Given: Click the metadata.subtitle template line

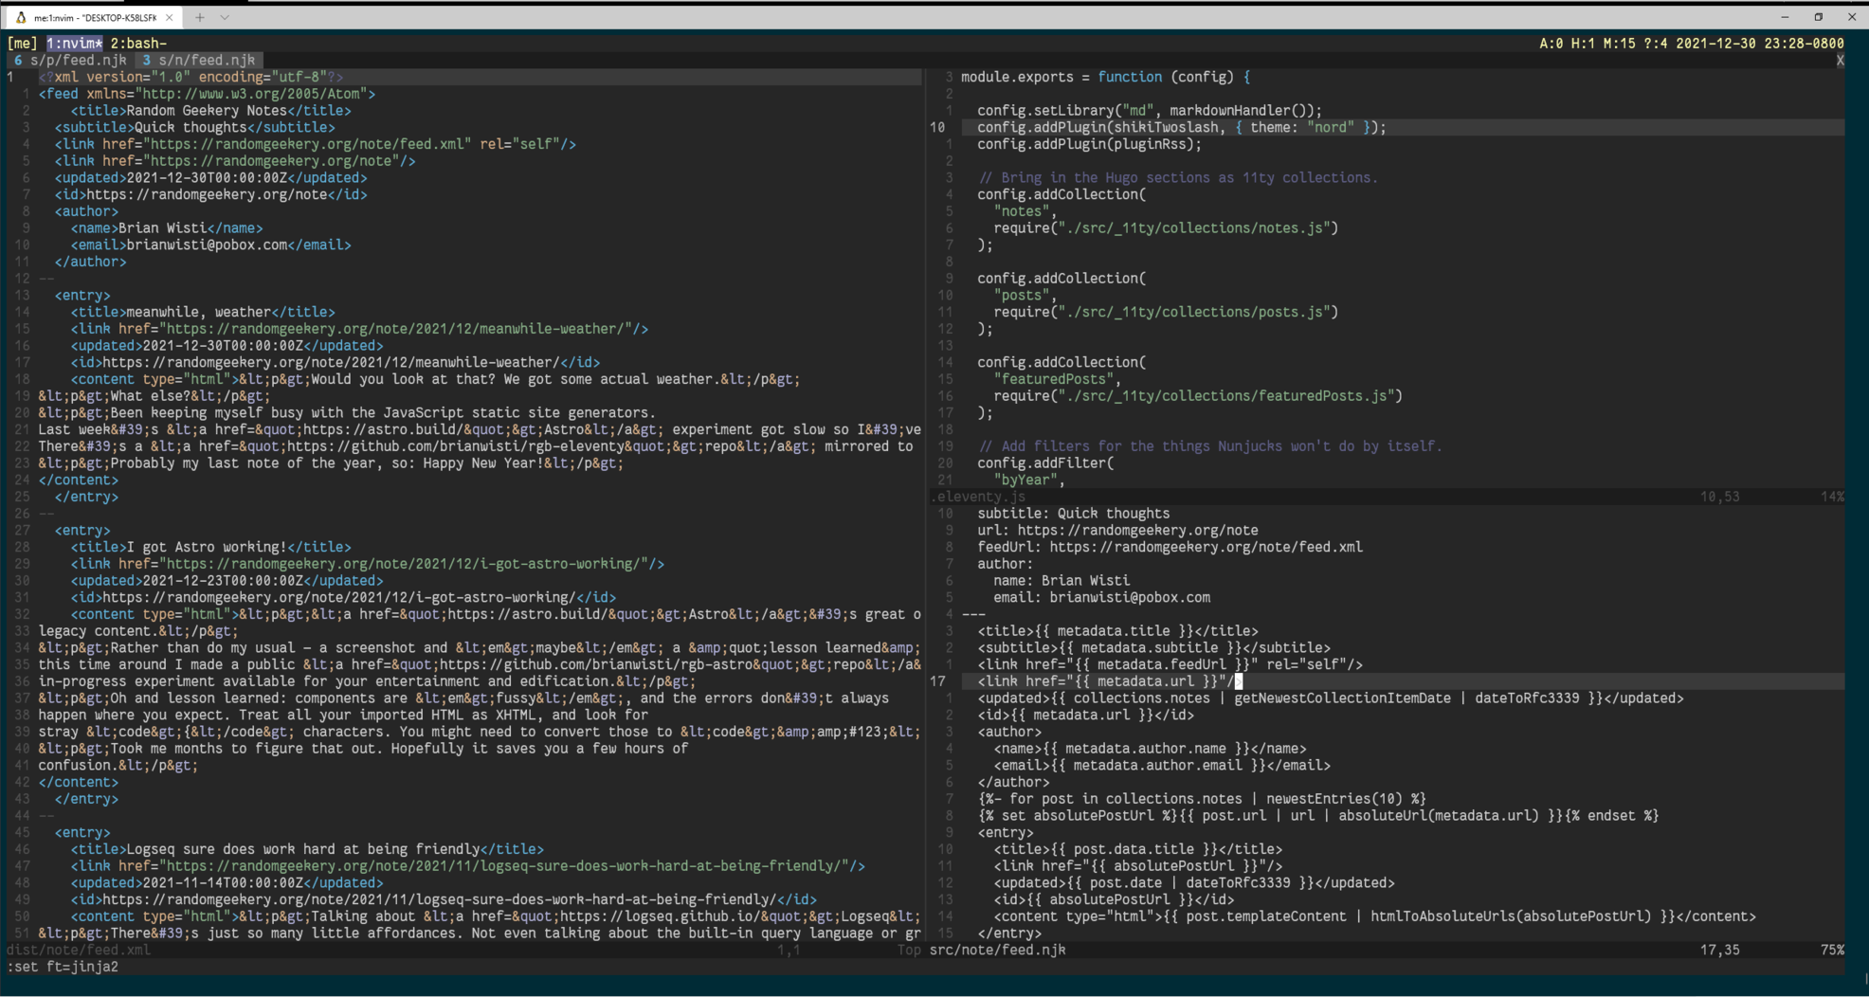Looking at the screenshot, I should (1153, 648).
